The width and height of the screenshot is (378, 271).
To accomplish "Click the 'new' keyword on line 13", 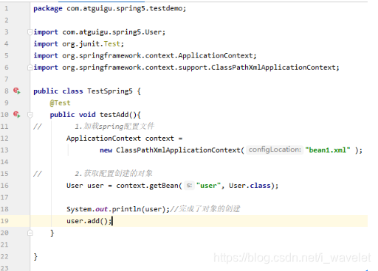I will pyautogui.click(x=106, y=150).
